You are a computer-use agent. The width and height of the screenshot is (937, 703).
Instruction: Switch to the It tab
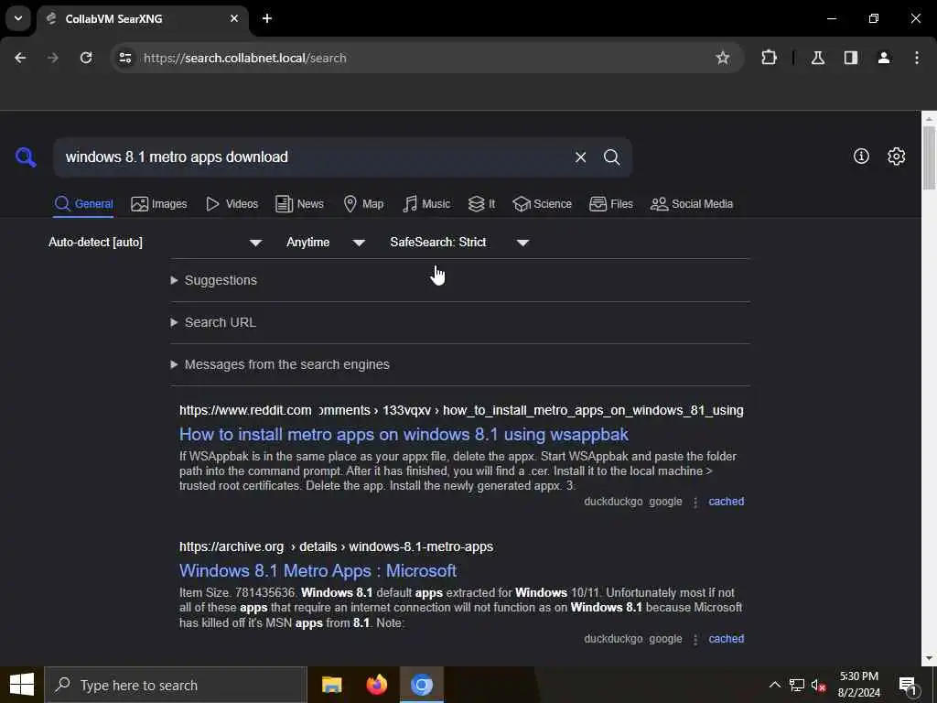481,204
